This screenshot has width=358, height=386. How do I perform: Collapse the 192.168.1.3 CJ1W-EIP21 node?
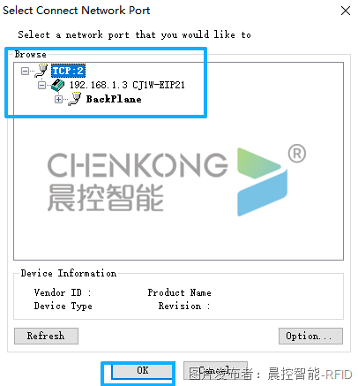pos(41,86)
